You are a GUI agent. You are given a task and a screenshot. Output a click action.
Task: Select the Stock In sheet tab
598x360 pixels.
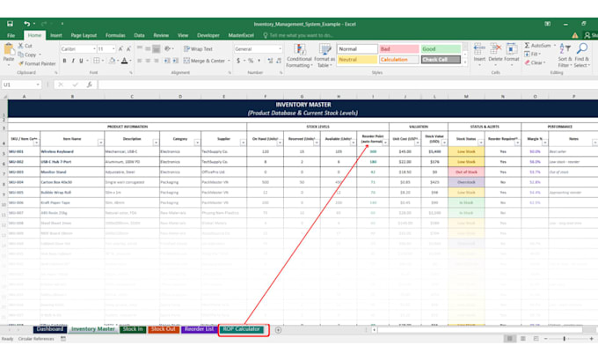point(133,329)
